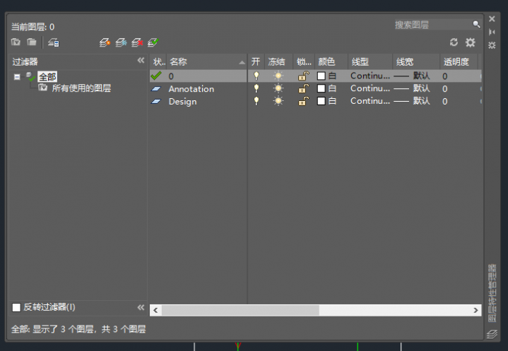Sort by the 冻结 column header

coord(278,62)
